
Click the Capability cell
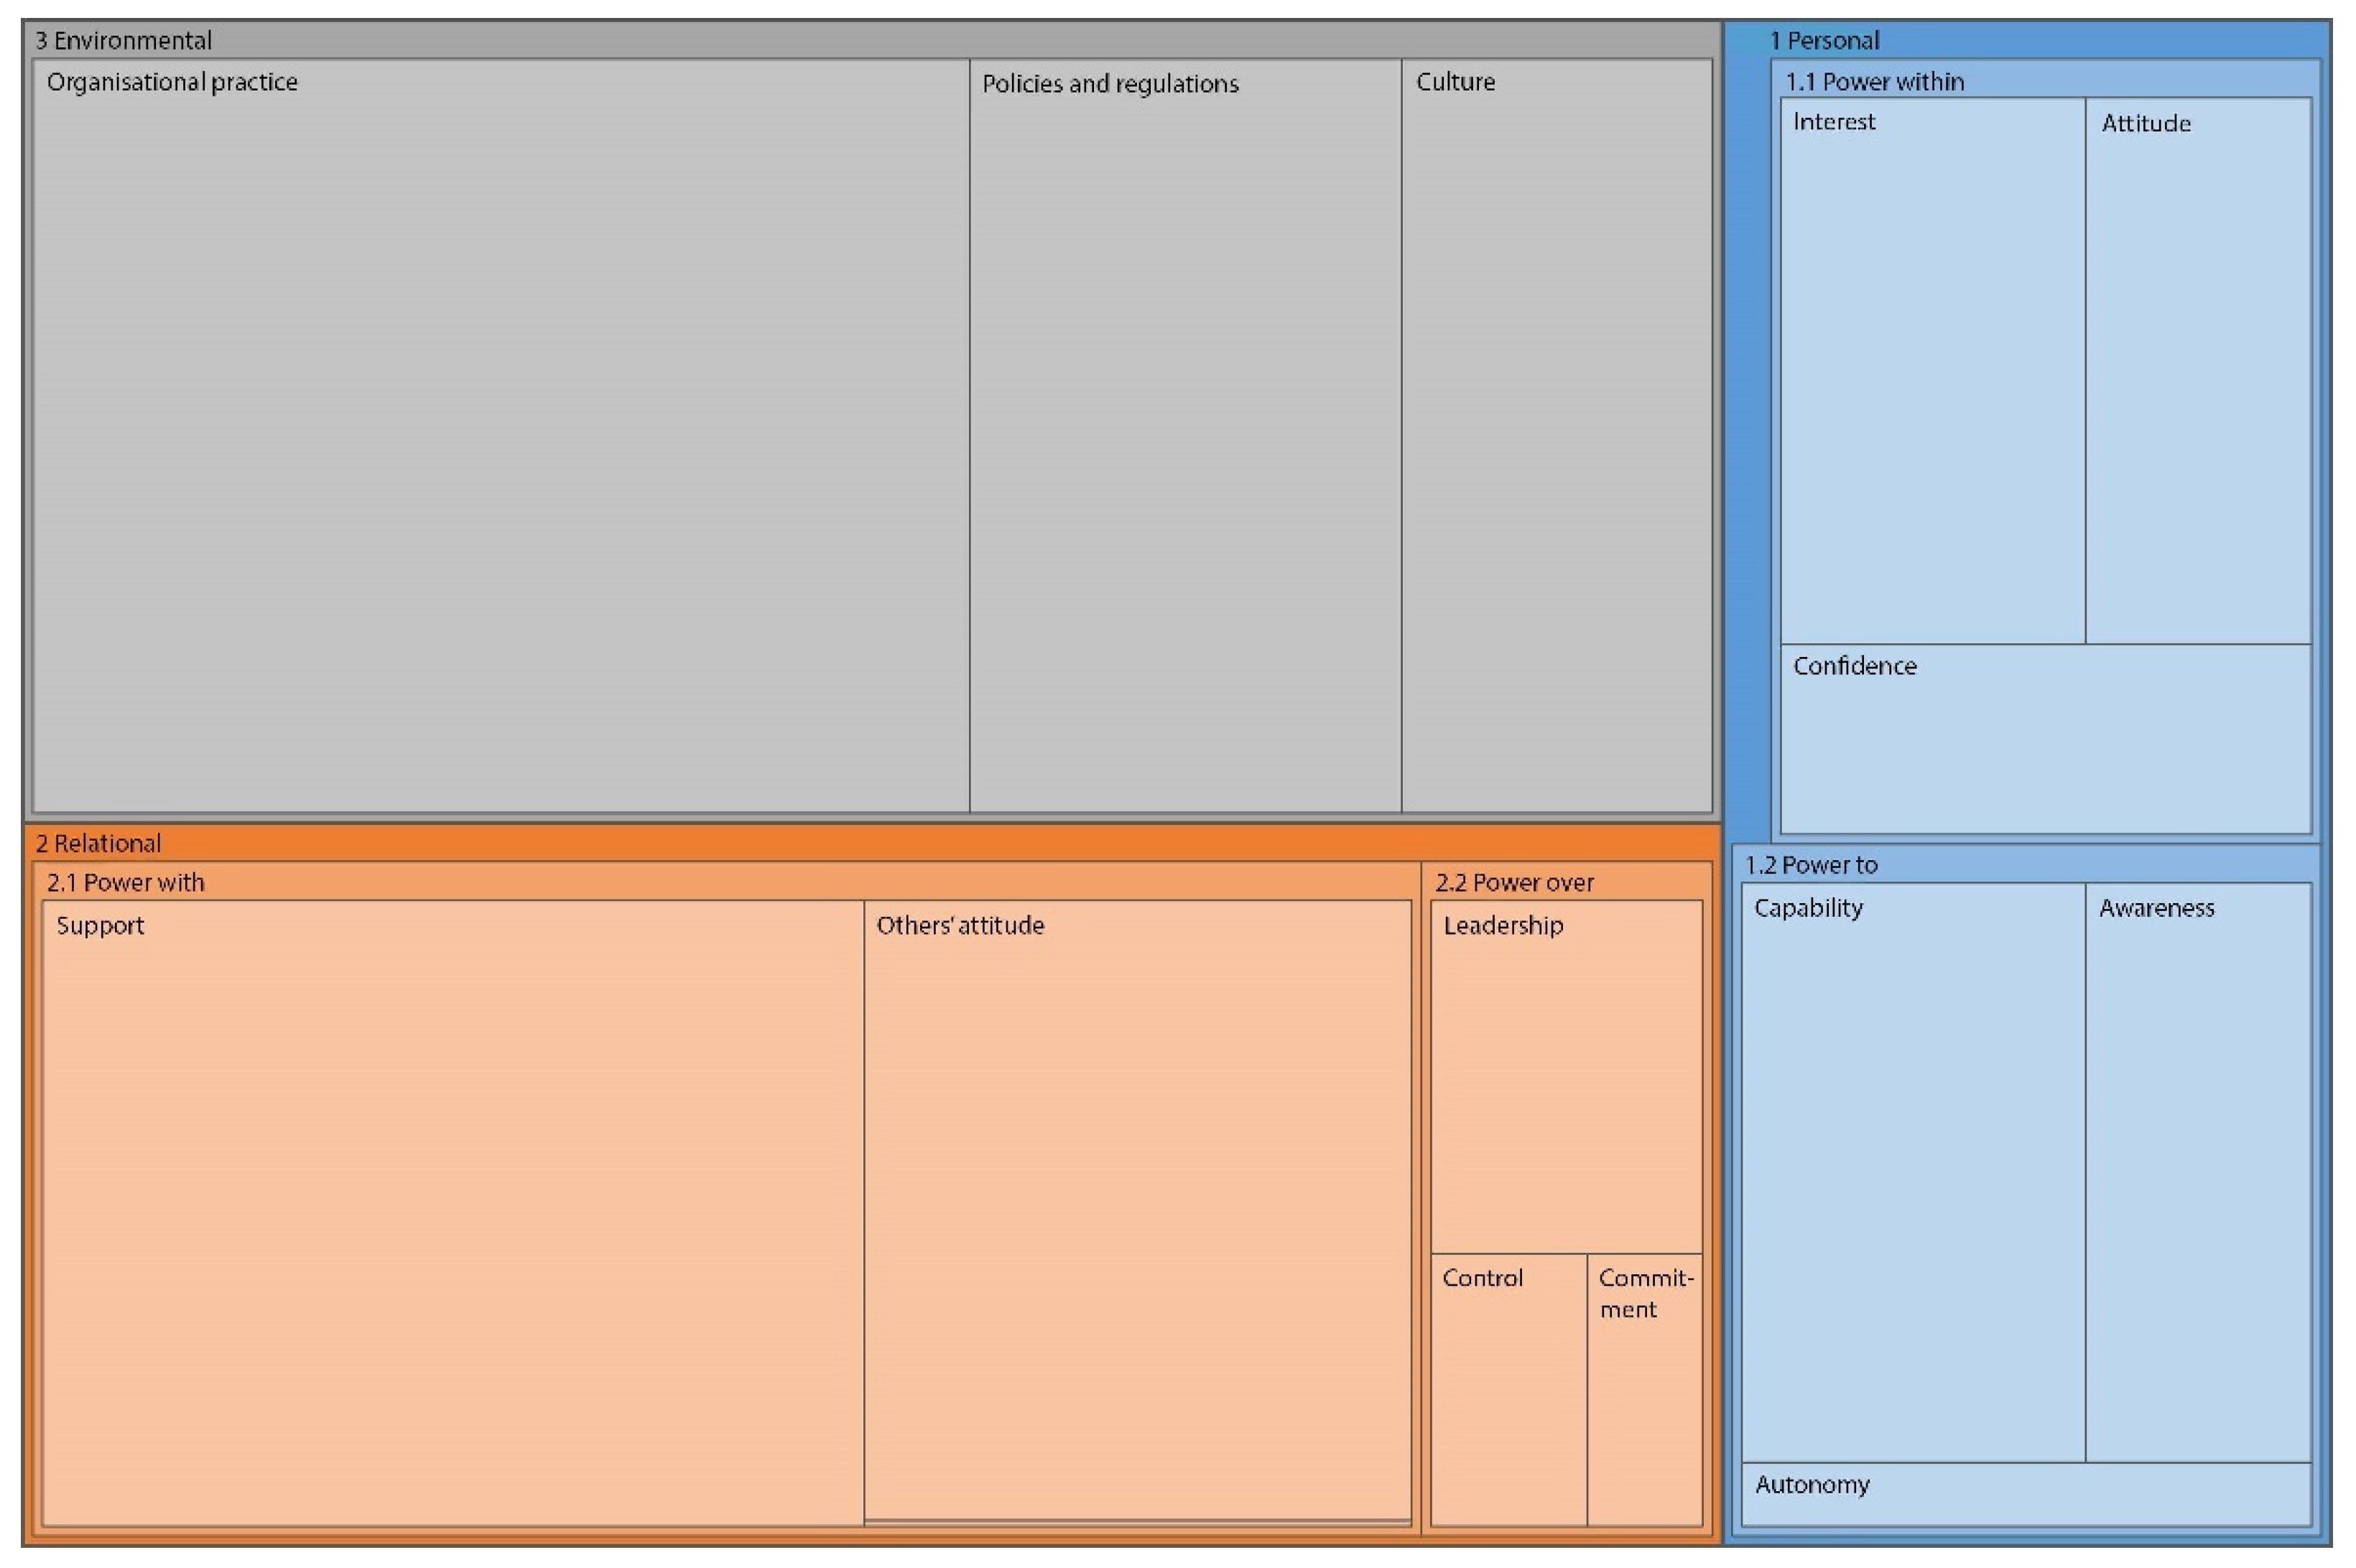[x=1912, y=1170]
